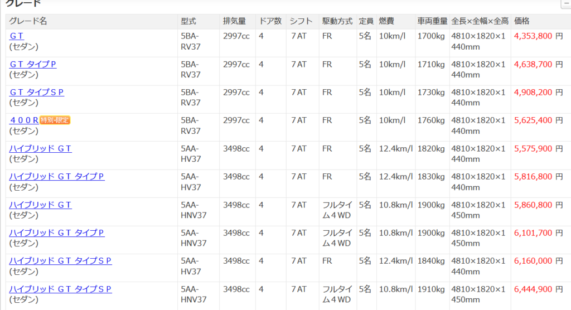Image resolution: width=571 pixels, height=310 pixels.
Task: Click the 特別・限定 orange badge icon
Action: [x=55, y=120]
